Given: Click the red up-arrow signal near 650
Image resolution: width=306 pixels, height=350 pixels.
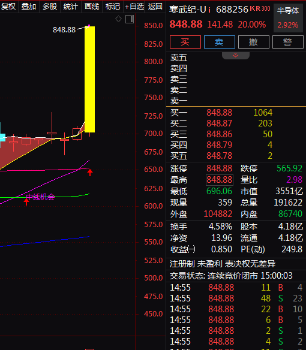Looking at the screenshot, I should [x=90, y=173].
